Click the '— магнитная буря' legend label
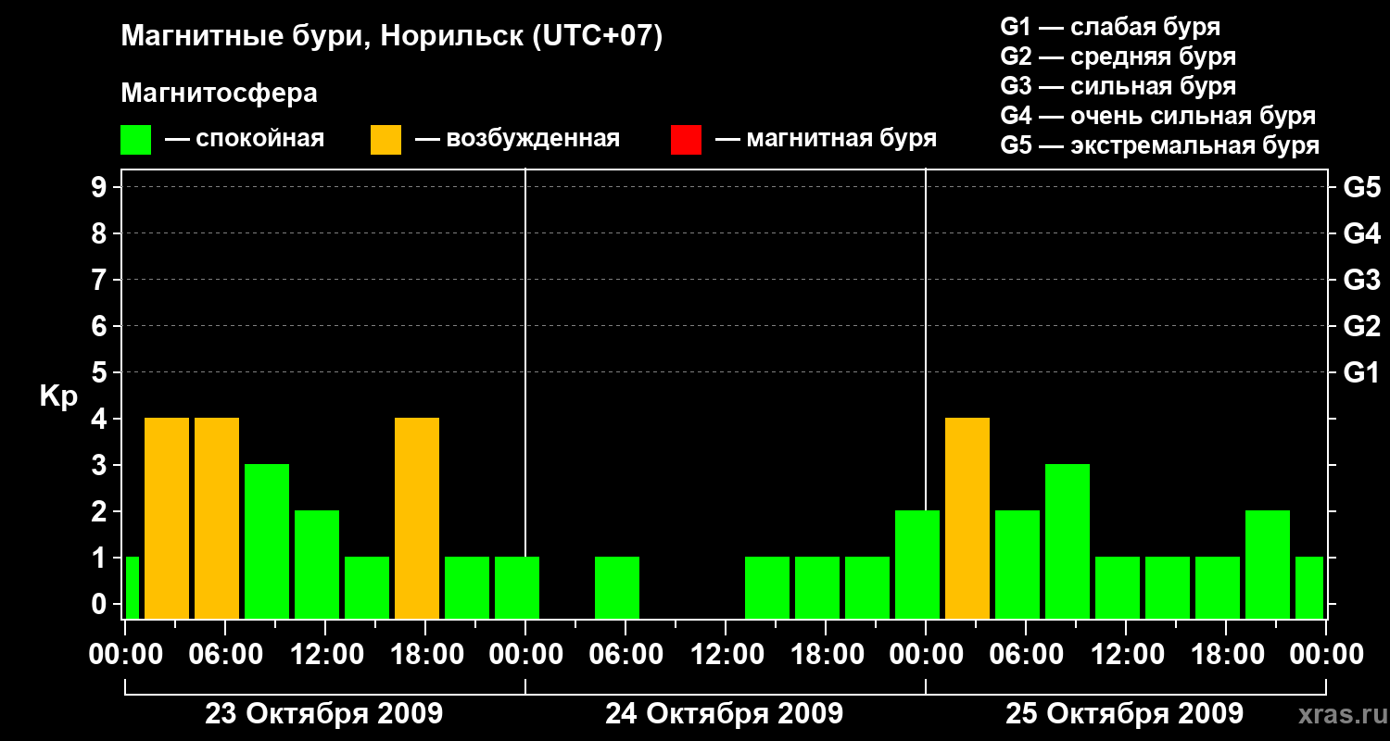Image resolution: width=1390 pixels, height=741 pixels. [826, 140]
